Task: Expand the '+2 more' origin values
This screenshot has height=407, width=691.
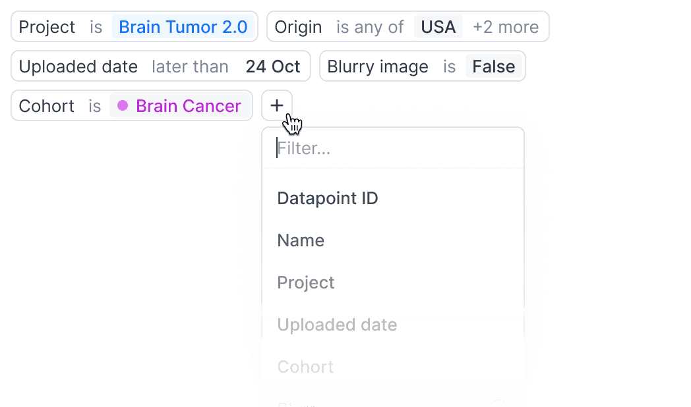Action: (506, 27)
